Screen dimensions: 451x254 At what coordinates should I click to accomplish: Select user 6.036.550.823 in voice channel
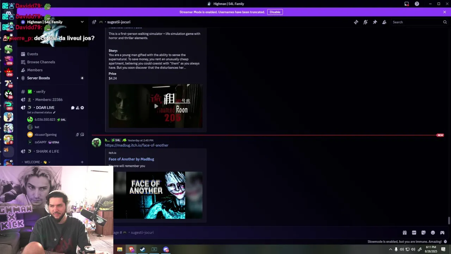click(45, 120)
